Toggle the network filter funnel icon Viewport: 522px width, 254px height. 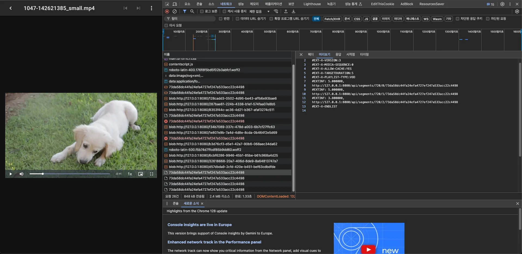point(185,11)
